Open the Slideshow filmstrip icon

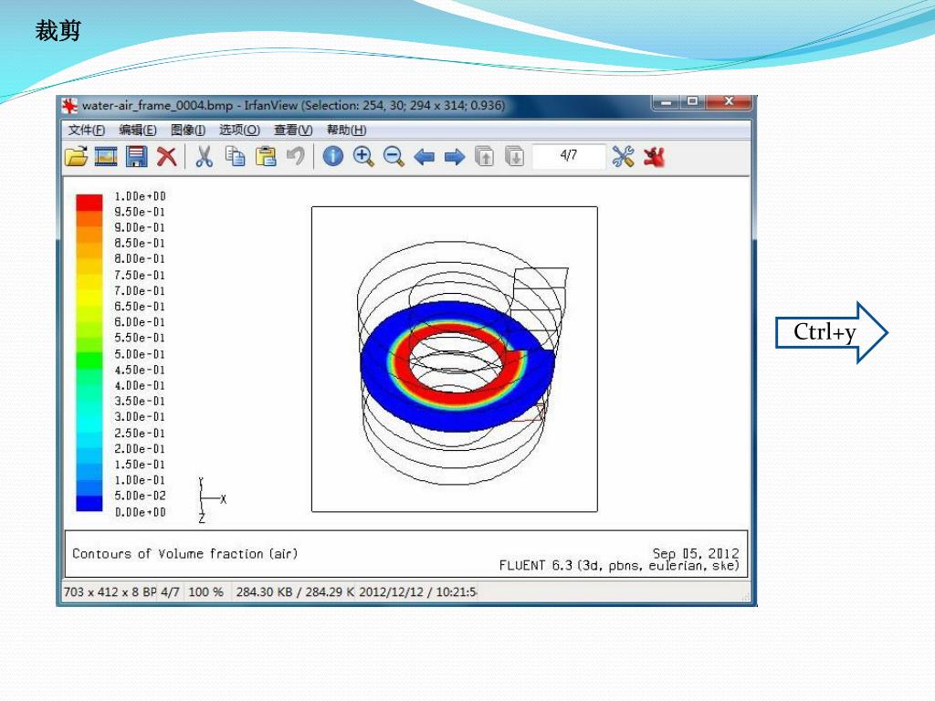click(x=106, y=157)
